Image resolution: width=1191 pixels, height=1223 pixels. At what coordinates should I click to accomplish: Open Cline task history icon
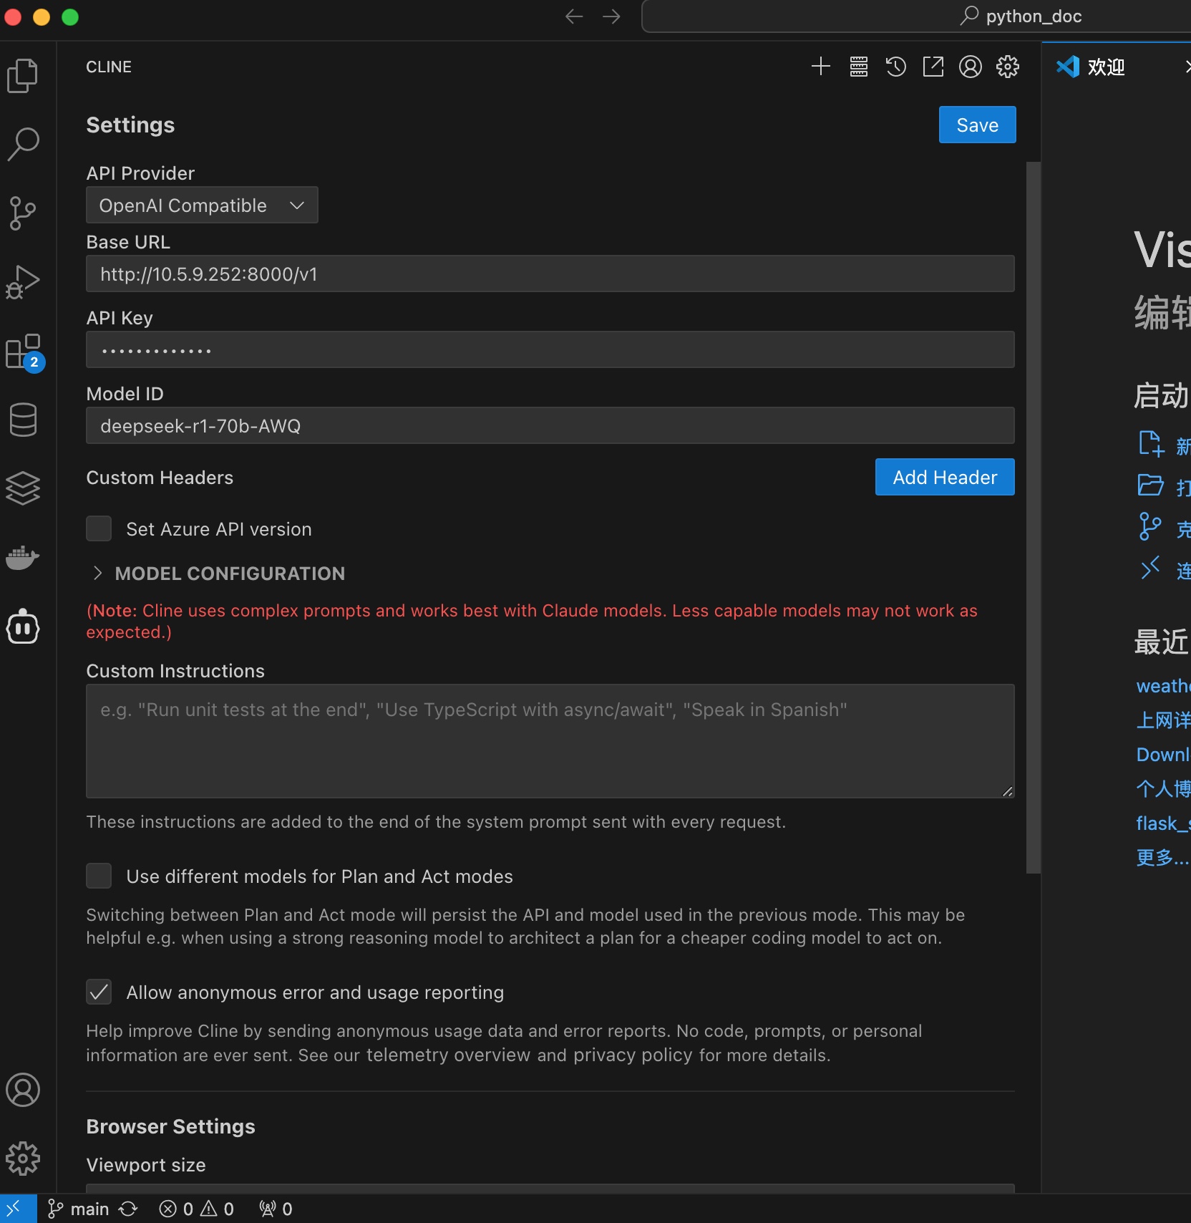pos(896,67)
